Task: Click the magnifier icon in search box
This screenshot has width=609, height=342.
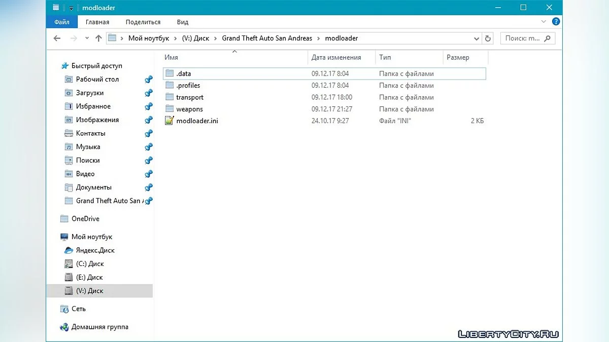Action: pyautogui.click(x=548, y=39)
